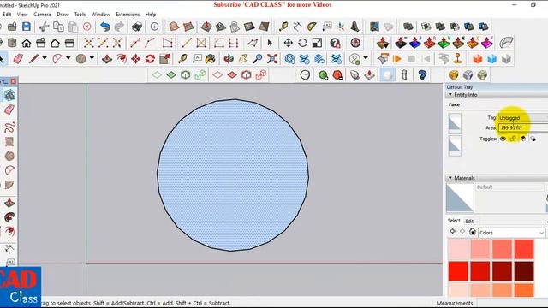Switch to the Select tab in Materials
548x308 pixels.
(x=454, y=221)
